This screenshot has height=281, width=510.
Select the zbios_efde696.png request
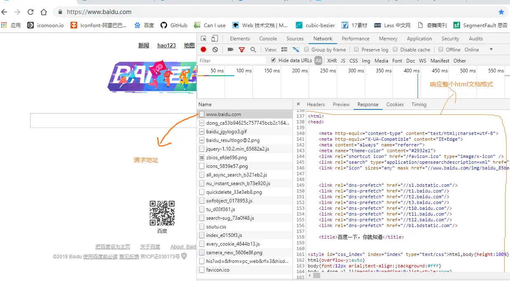point(245,158)
